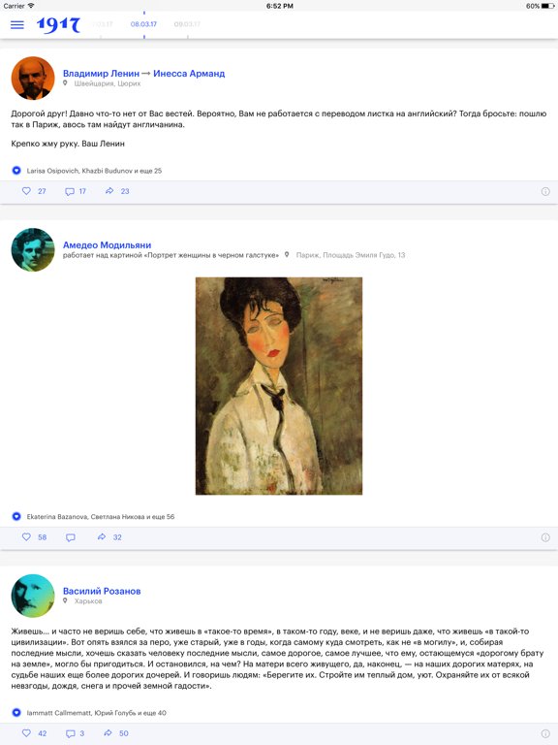Open comments on Rozanov's post
The image size is (558, 745).
pyautogui.click(x=70, y=733)
